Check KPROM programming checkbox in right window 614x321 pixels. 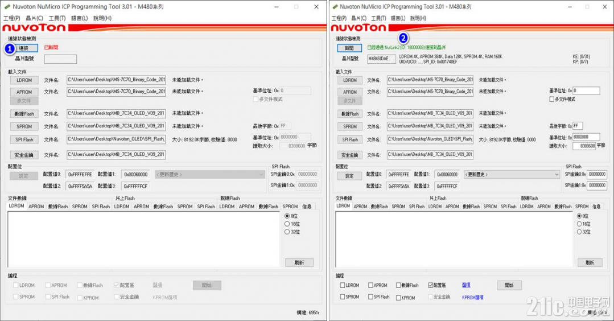tap(398, 298)
